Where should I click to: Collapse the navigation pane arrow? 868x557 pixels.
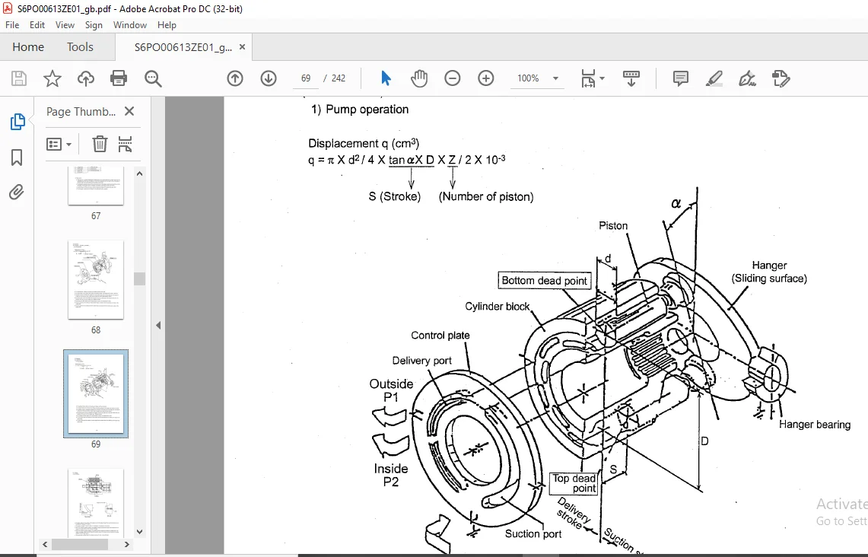158,325
